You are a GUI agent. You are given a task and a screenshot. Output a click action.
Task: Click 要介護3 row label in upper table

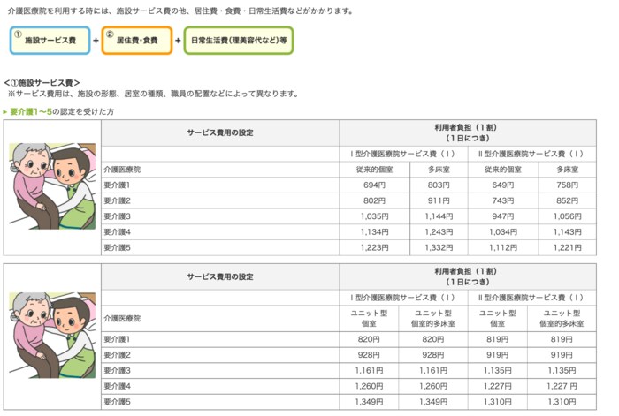click(x=117, y=216)
